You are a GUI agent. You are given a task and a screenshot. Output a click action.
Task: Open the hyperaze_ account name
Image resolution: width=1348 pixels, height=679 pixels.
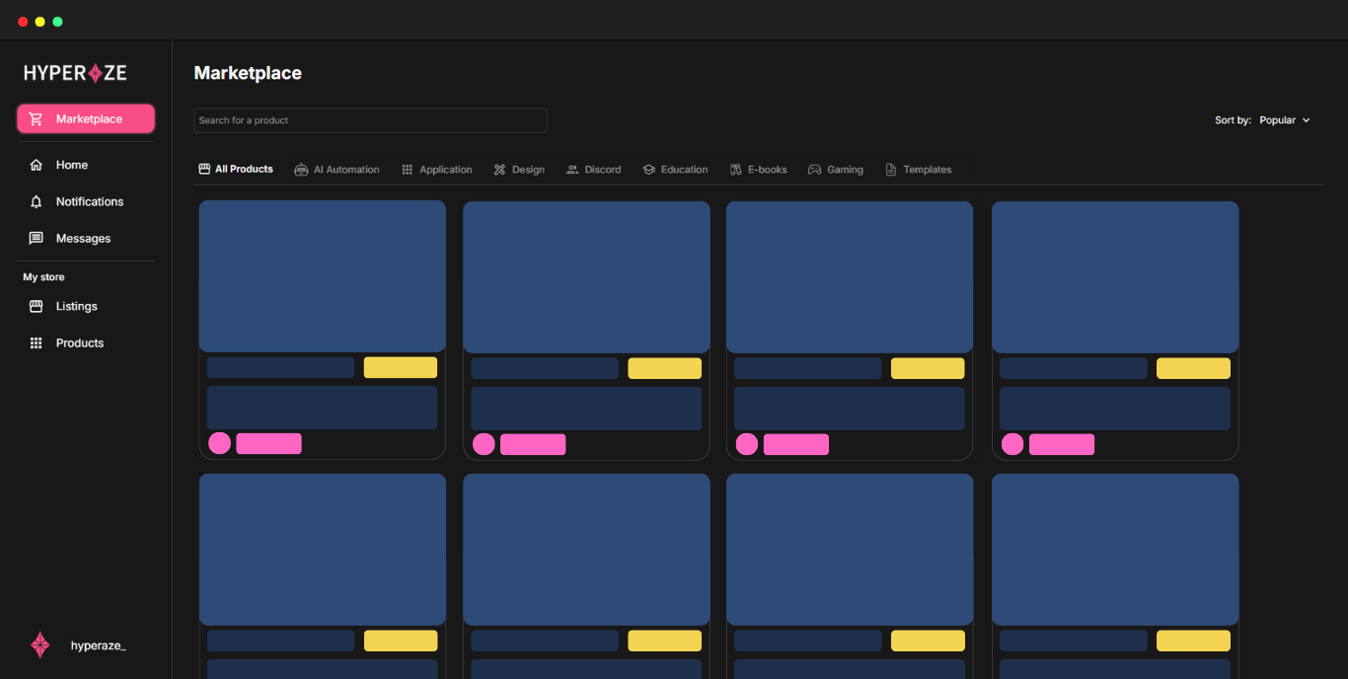point(99,645)
